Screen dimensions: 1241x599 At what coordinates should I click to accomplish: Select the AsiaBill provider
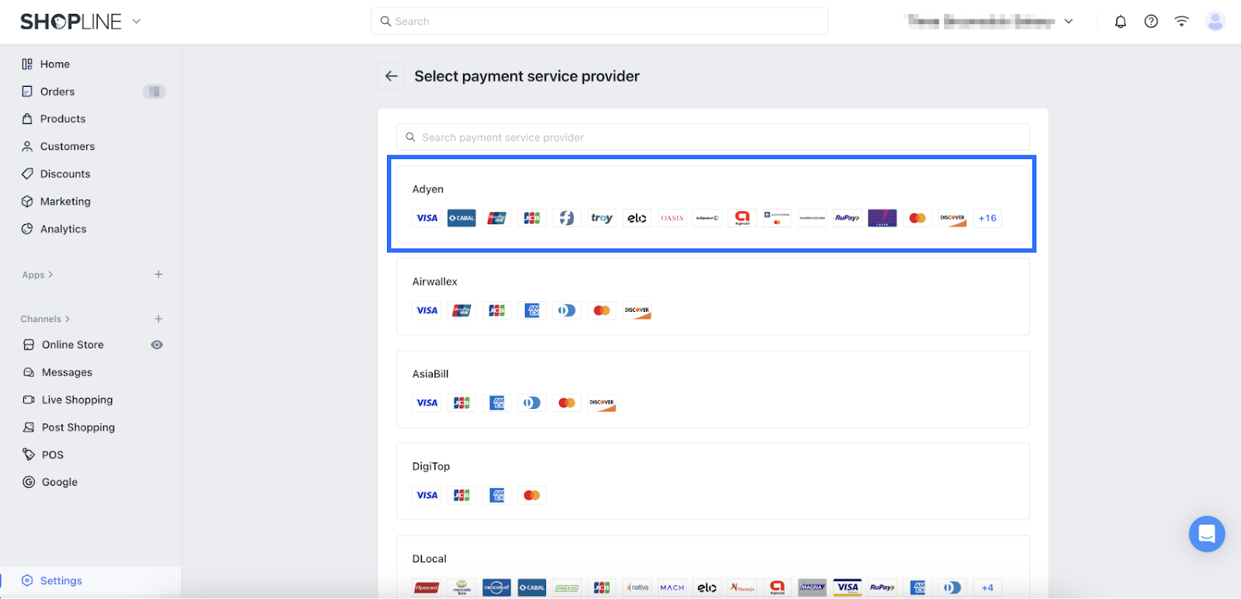point(713,389)
